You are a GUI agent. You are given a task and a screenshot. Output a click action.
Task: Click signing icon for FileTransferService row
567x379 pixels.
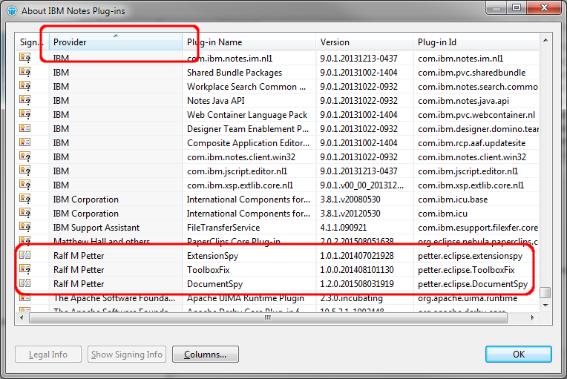(x=25, y=228)
